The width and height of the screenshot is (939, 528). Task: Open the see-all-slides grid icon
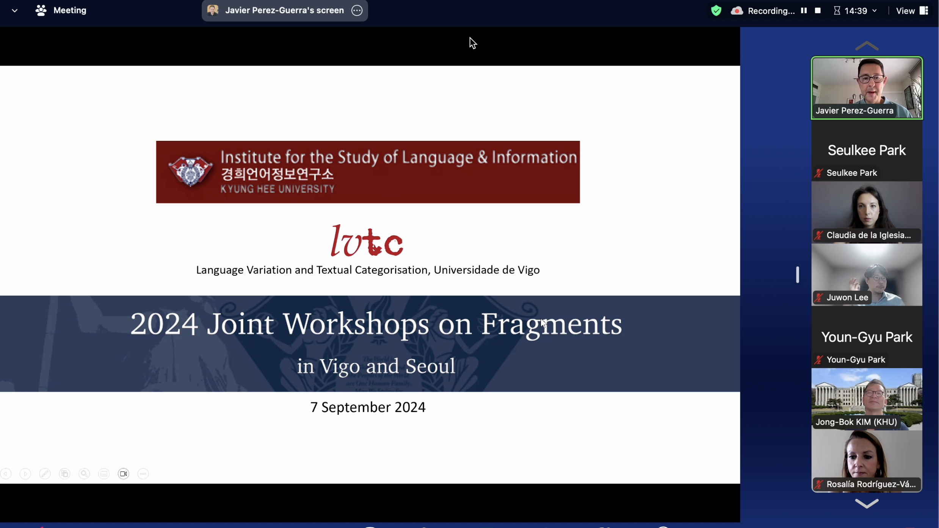[x=65, y=474]
